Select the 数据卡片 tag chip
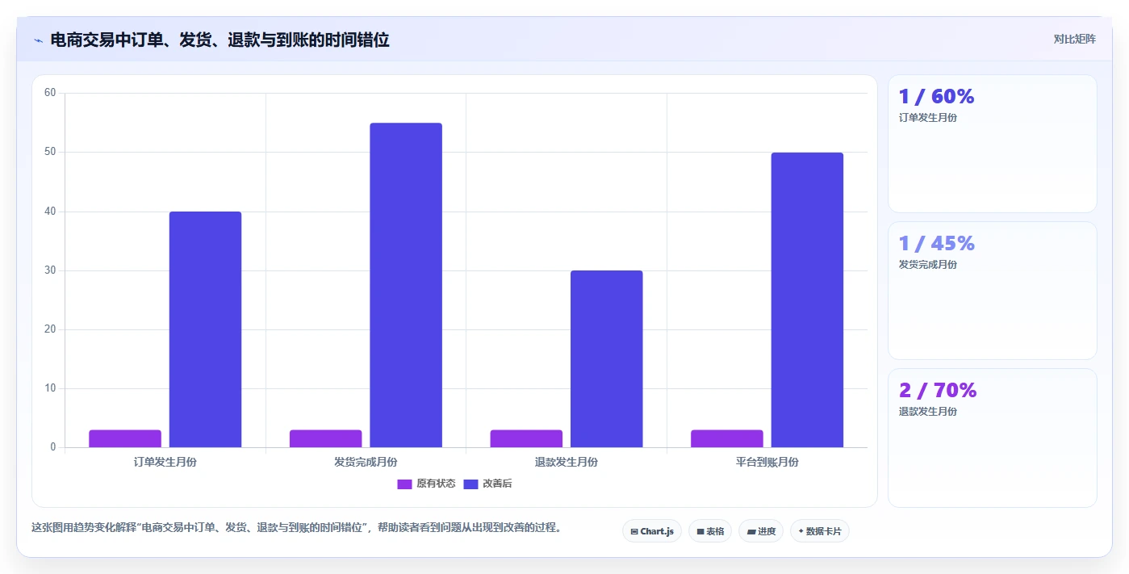Viewport: 1129px width, 574px height. tap(820, 531)
